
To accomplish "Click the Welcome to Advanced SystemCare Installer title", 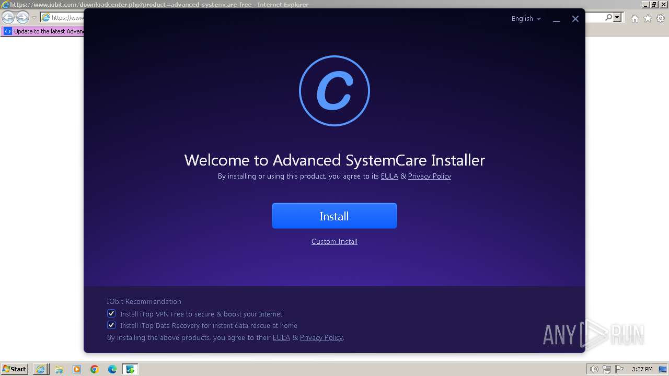I will 334,160.
